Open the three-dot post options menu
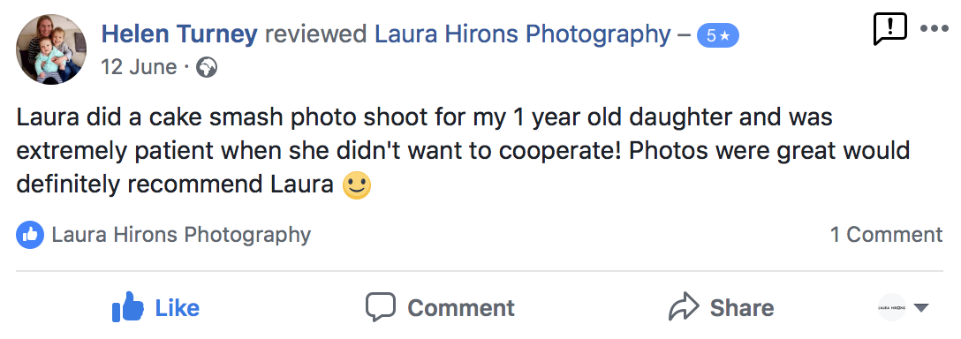The image size is (961, 339). (x=934, y=28)
